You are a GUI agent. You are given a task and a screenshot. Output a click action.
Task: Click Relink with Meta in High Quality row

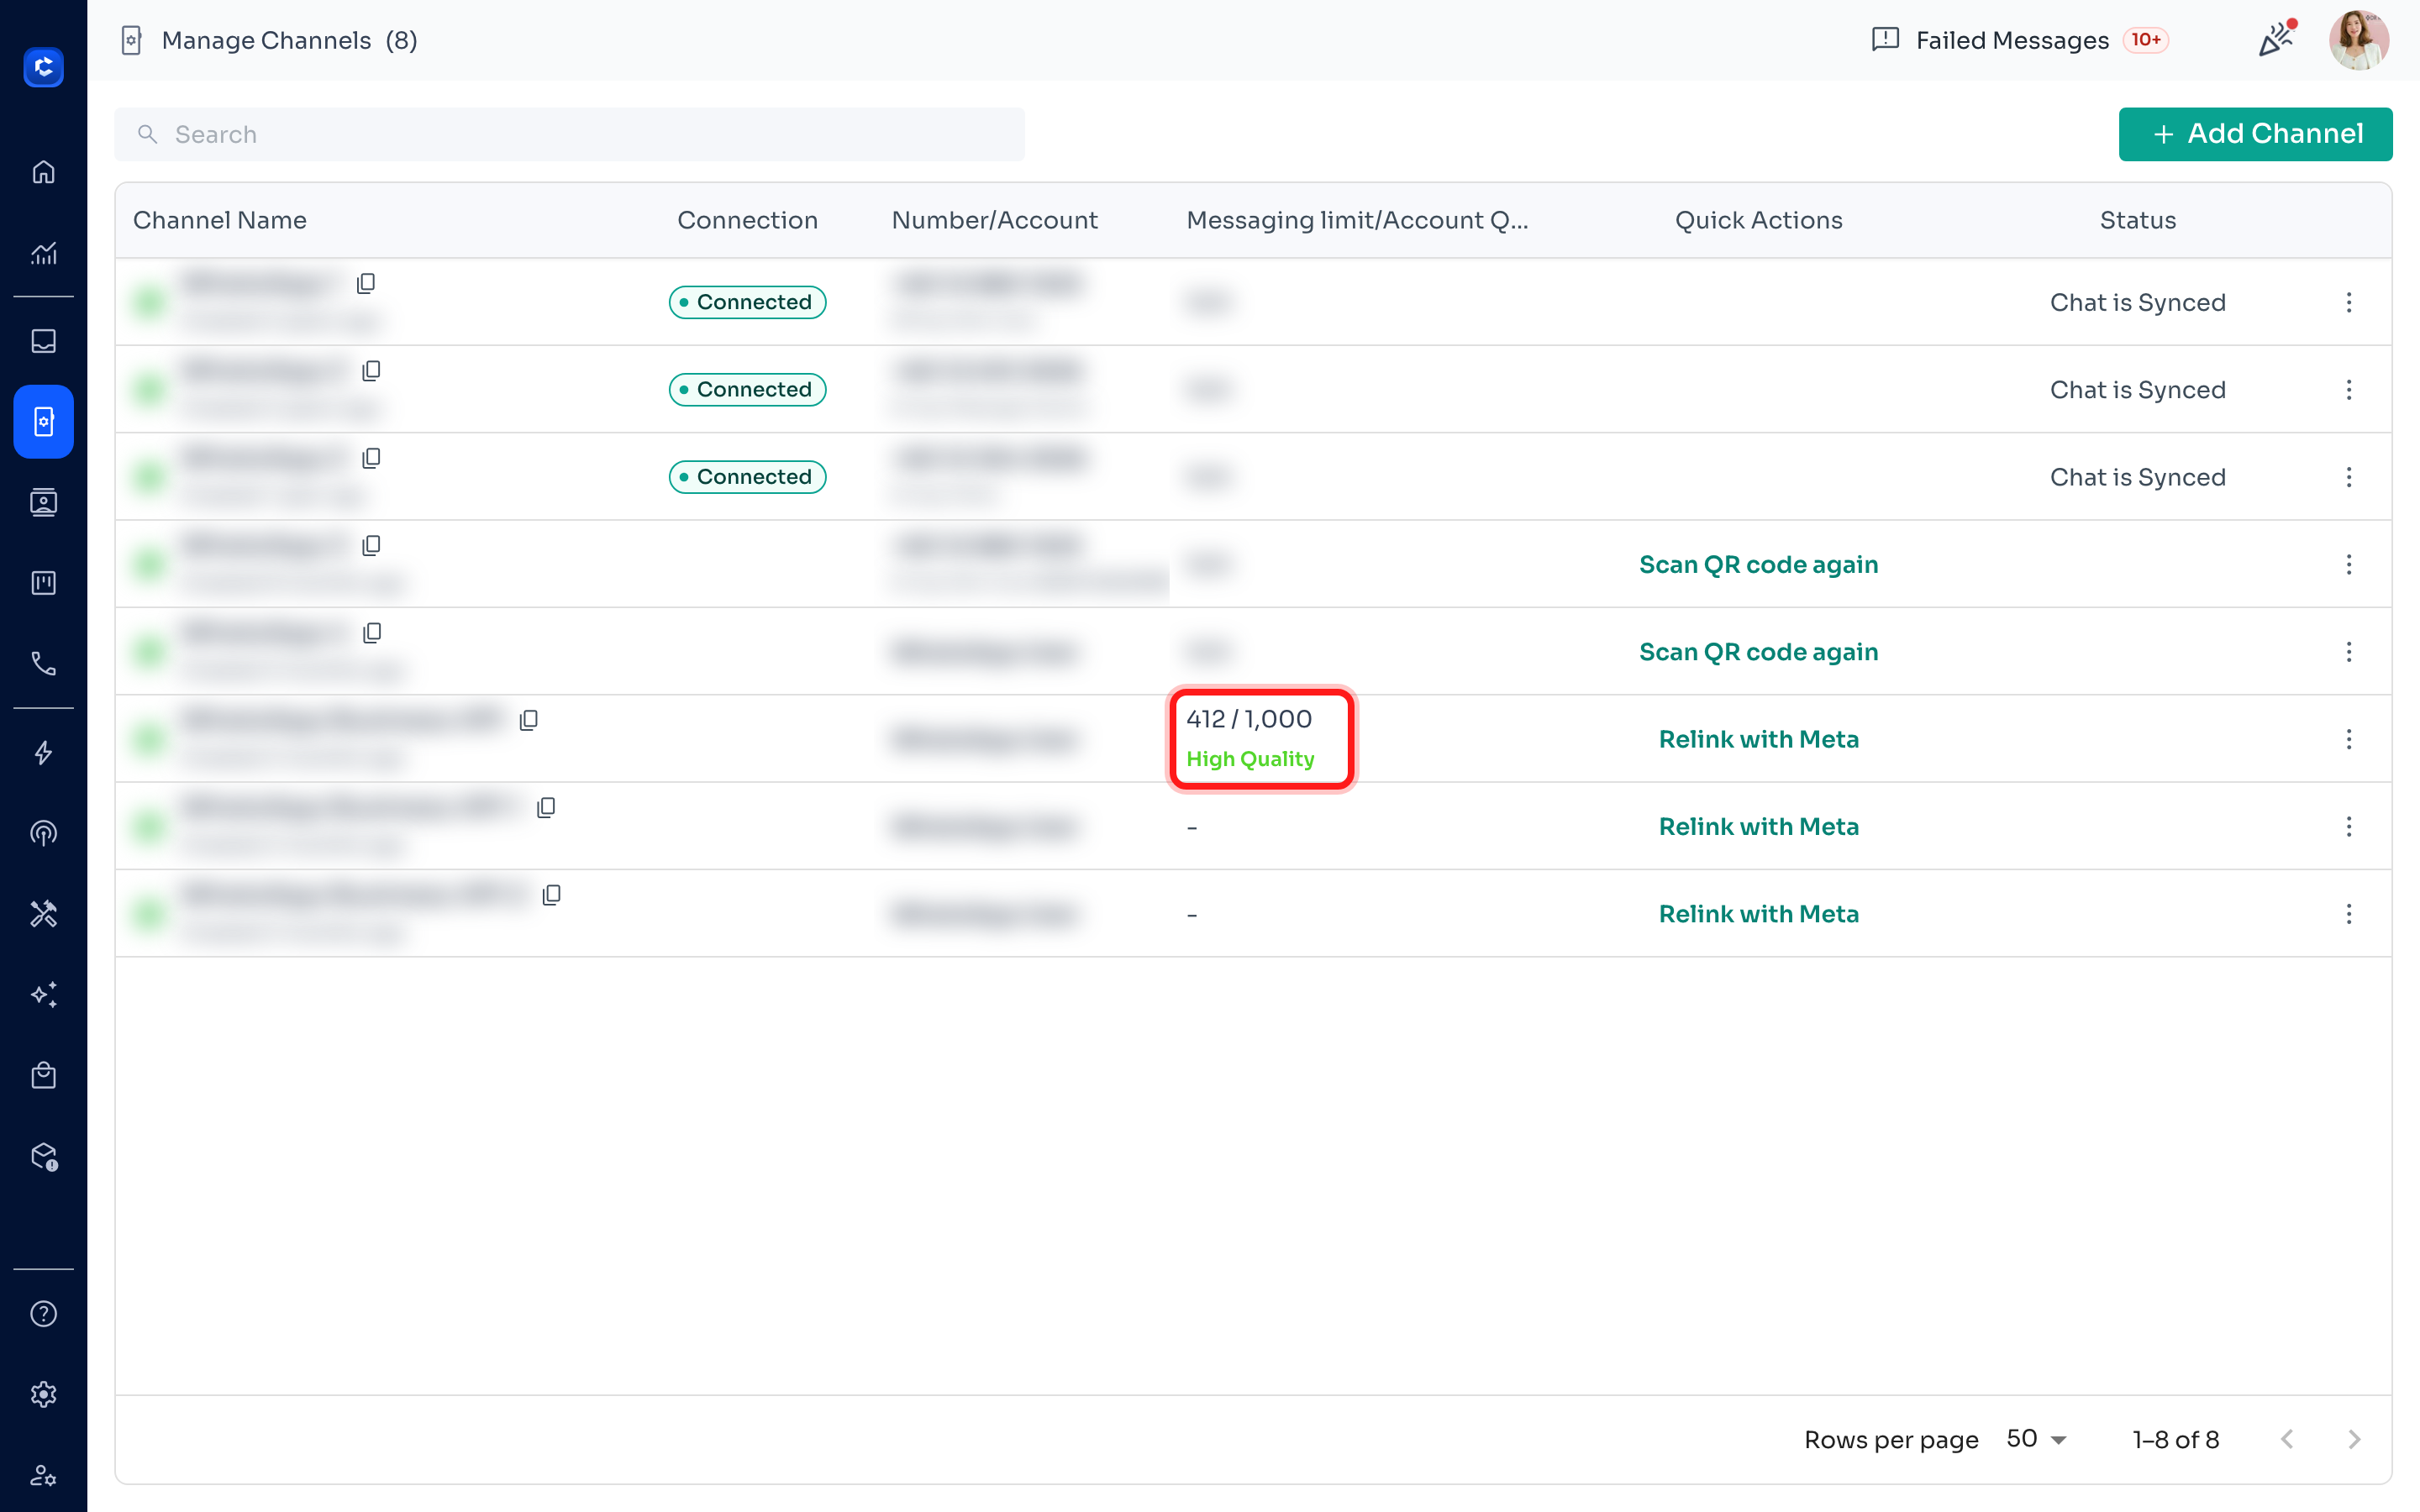(x=1758, y=739)
